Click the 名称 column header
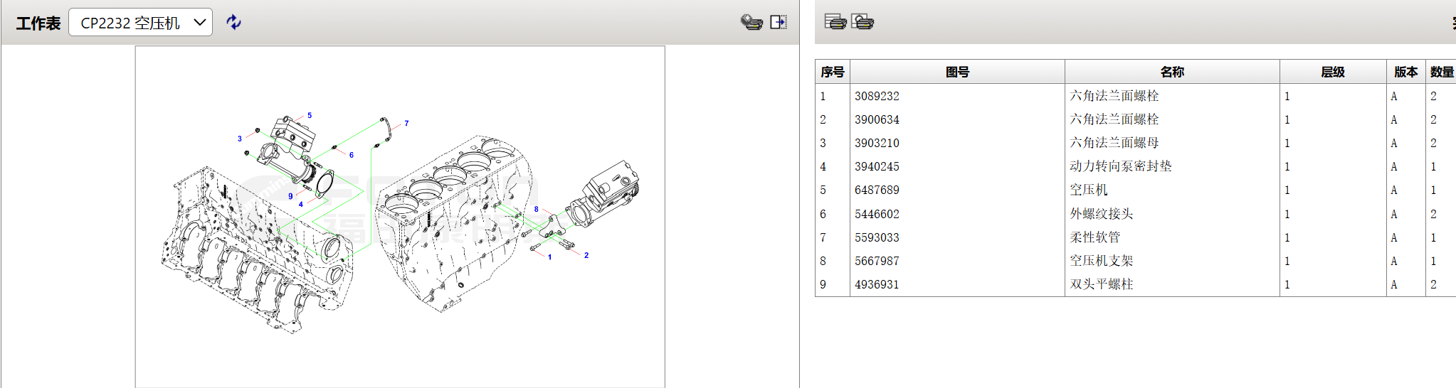 [x=1171, y=72]
